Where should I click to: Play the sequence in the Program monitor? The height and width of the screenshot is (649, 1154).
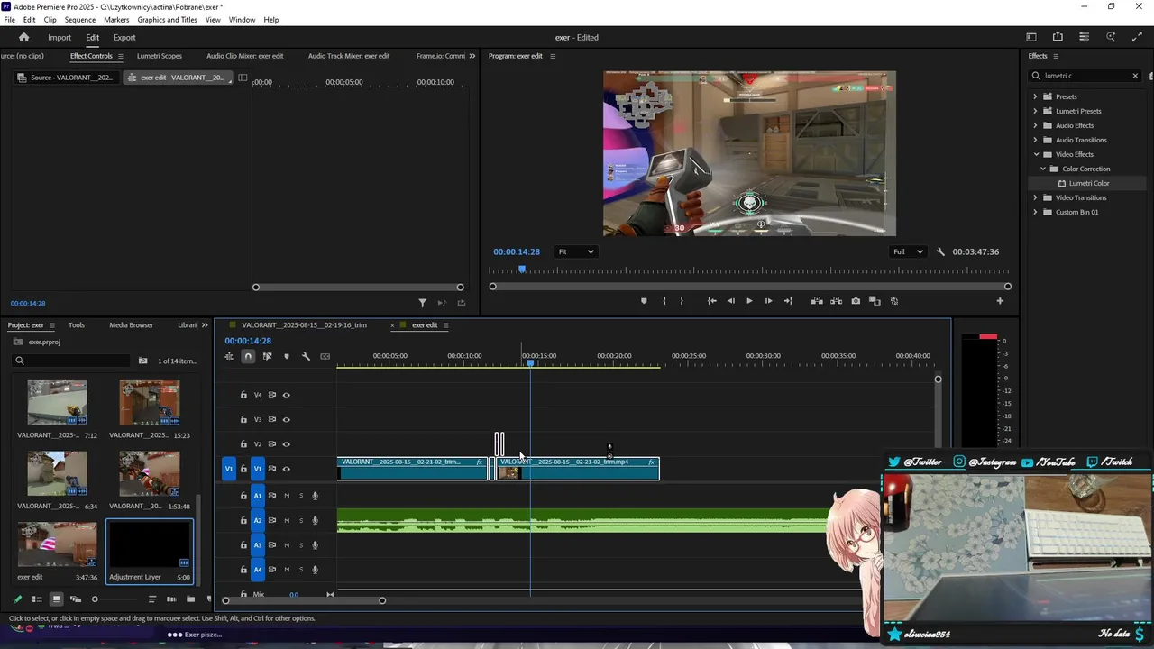[x=749, y=301]
